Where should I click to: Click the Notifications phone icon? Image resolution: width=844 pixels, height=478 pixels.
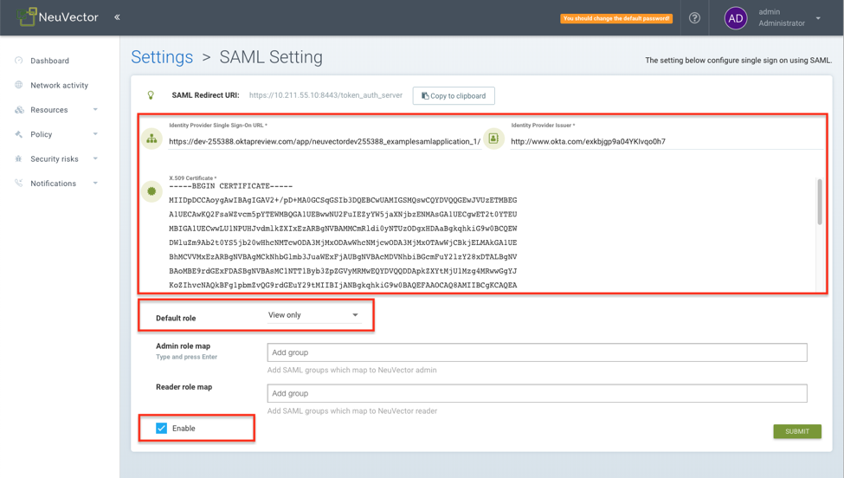pos(19,183)
